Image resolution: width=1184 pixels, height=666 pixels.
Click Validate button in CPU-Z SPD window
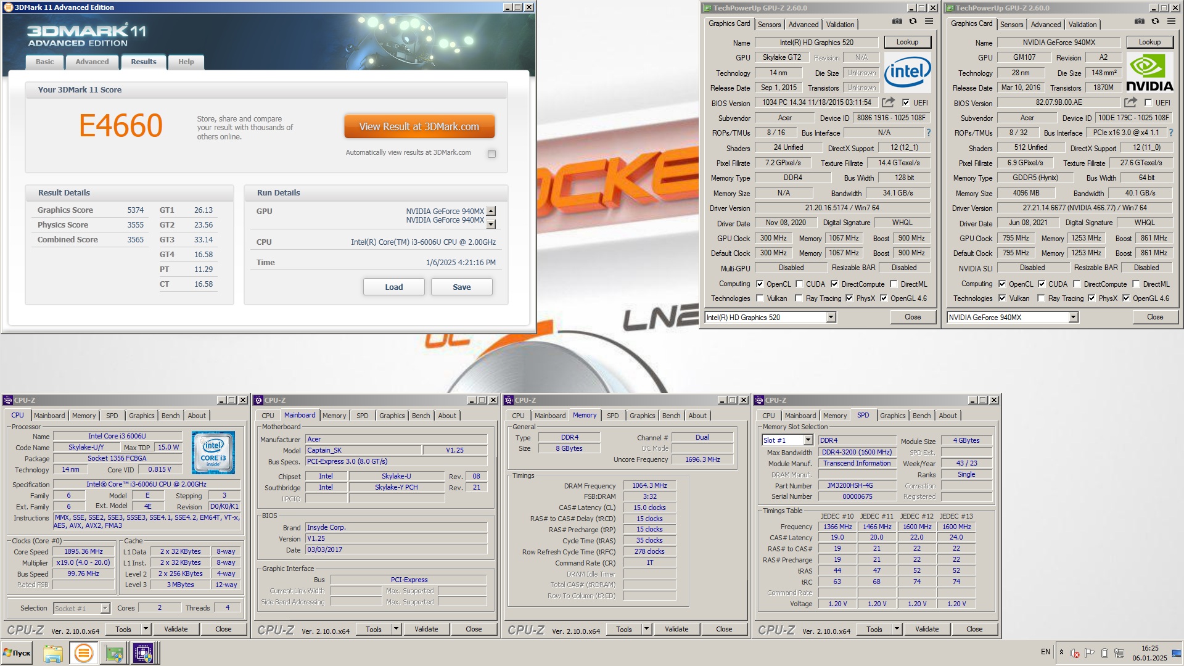pos(927,629)
